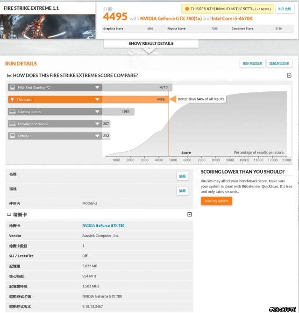This screenshot has height=313, width=299.
Task: Collapse the 繪圖卡 graphics card section
Action: pyautogui.click(x=190, y=215)
